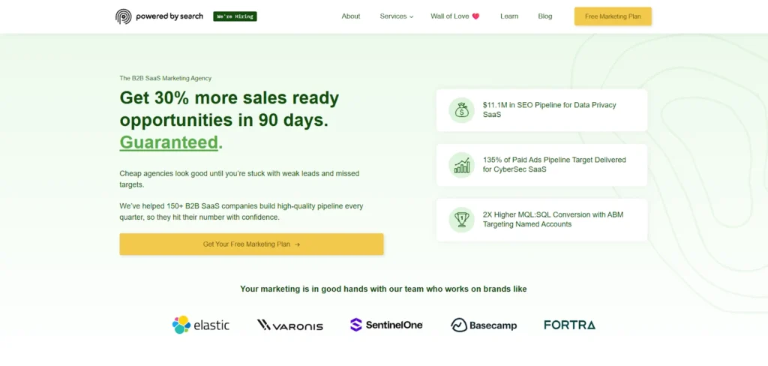This screenshot has height=366, width=768.
Task: Click the trophy icon
Action: (461, 220)
